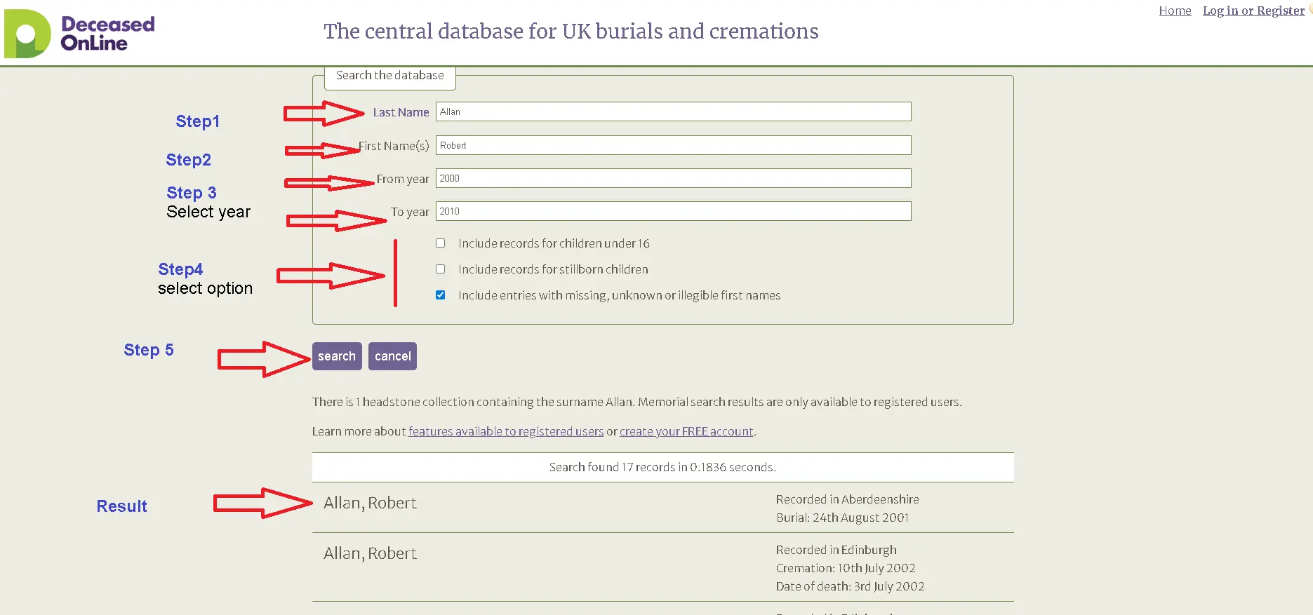Open the Home link

(1175, 11)
